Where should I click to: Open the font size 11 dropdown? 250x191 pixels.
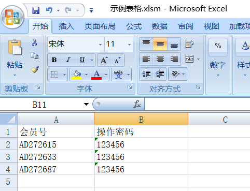(129, 45)
